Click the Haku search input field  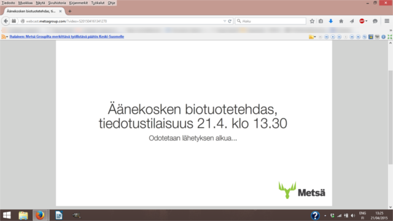click(270, 21)
